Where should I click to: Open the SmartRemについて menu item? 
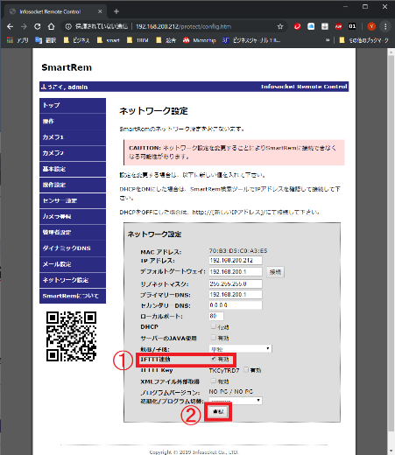click(x=73, y=296)
